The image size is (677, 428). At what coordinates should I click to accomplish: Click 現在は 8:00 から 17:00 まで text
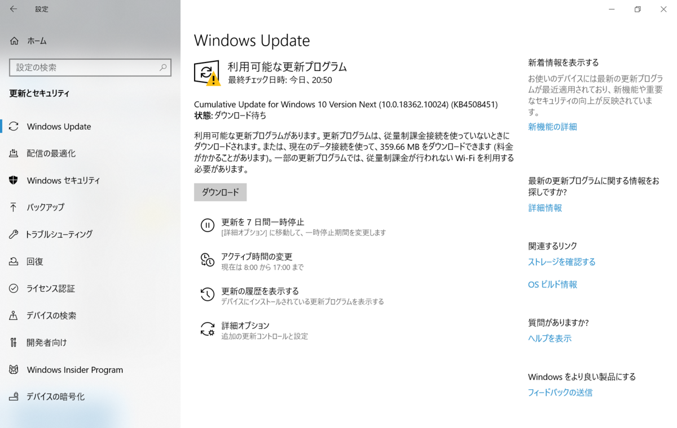[262, 267]
